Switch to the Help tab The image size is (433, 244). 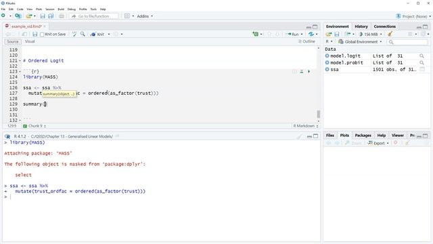coord(382,136)
